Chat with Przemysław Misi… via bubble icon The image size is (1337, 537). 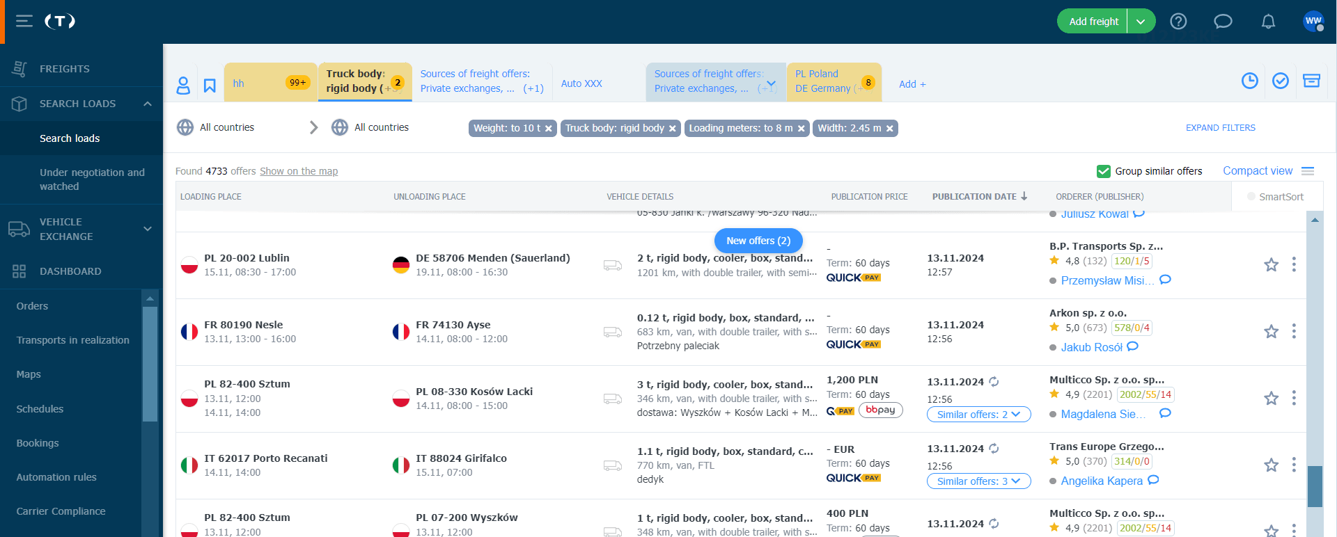point(1165,280)
